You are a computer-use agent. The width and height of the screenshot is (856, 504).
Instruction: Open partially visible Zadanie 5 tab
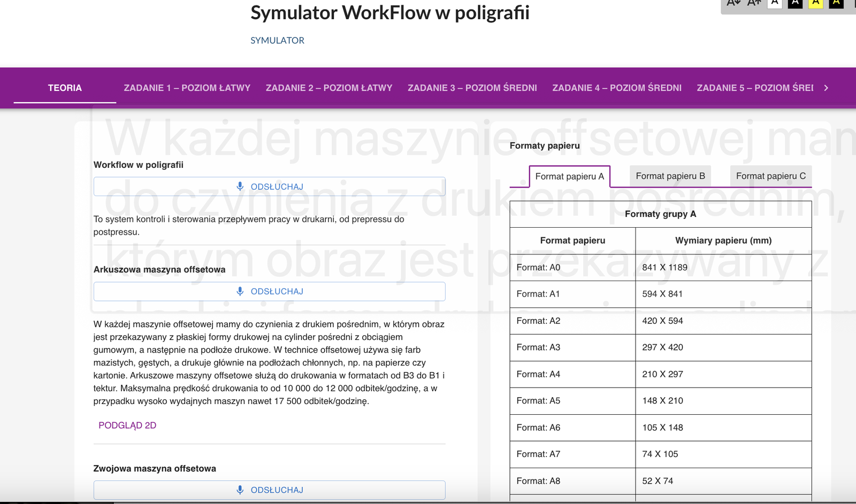coord(754,88)
